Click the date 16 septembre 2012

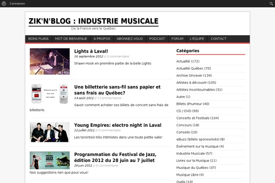88,56
